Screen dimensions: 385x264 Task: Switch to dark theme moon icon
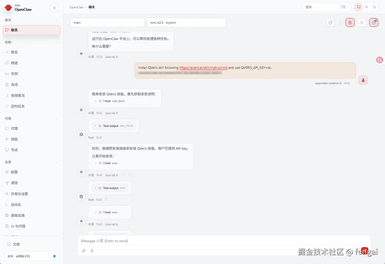[375, 7]
